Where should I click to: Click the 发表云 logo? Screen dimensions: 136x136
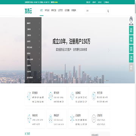pos(28,11)
